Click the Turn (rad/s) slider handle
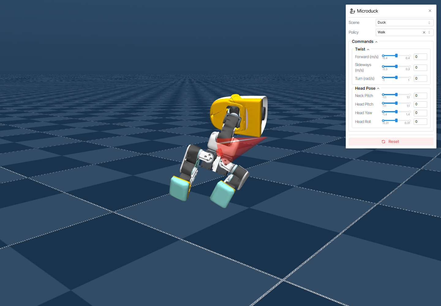441x306 pixels. click(x=396, y=77)
